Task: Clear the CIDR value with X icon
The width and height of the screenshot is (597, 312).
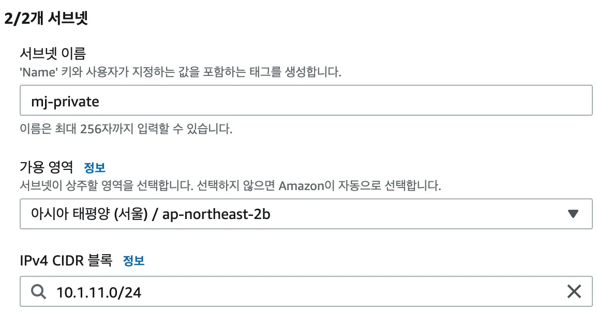Action: [x=574, y=292]
